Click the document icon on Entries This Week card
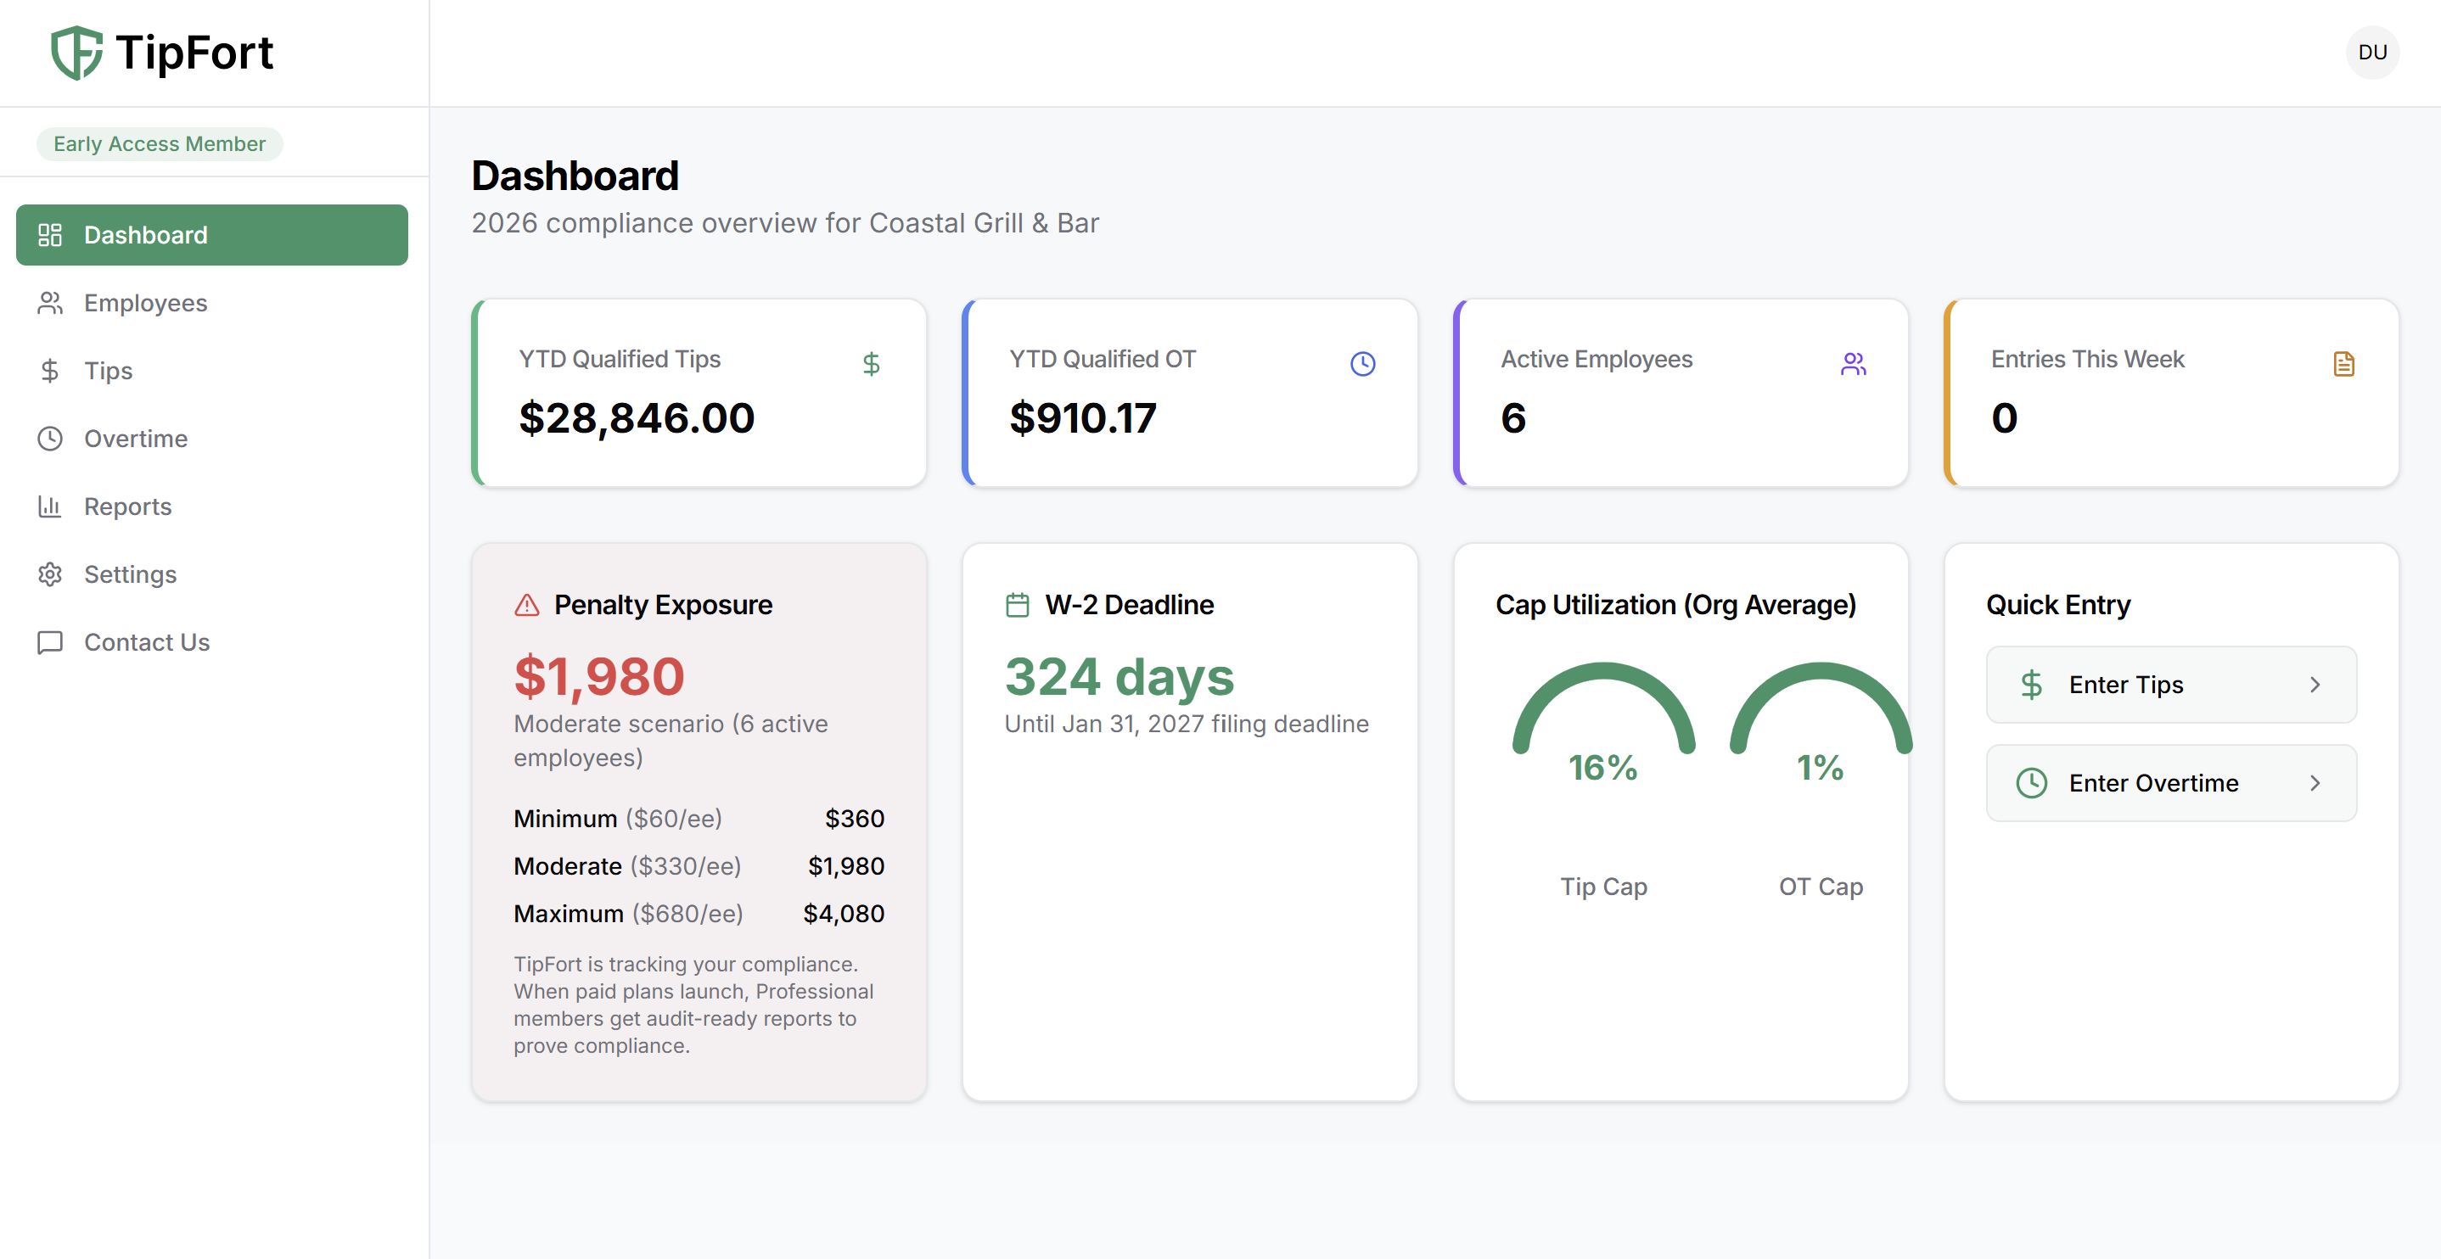 (x=2344, y=363)
